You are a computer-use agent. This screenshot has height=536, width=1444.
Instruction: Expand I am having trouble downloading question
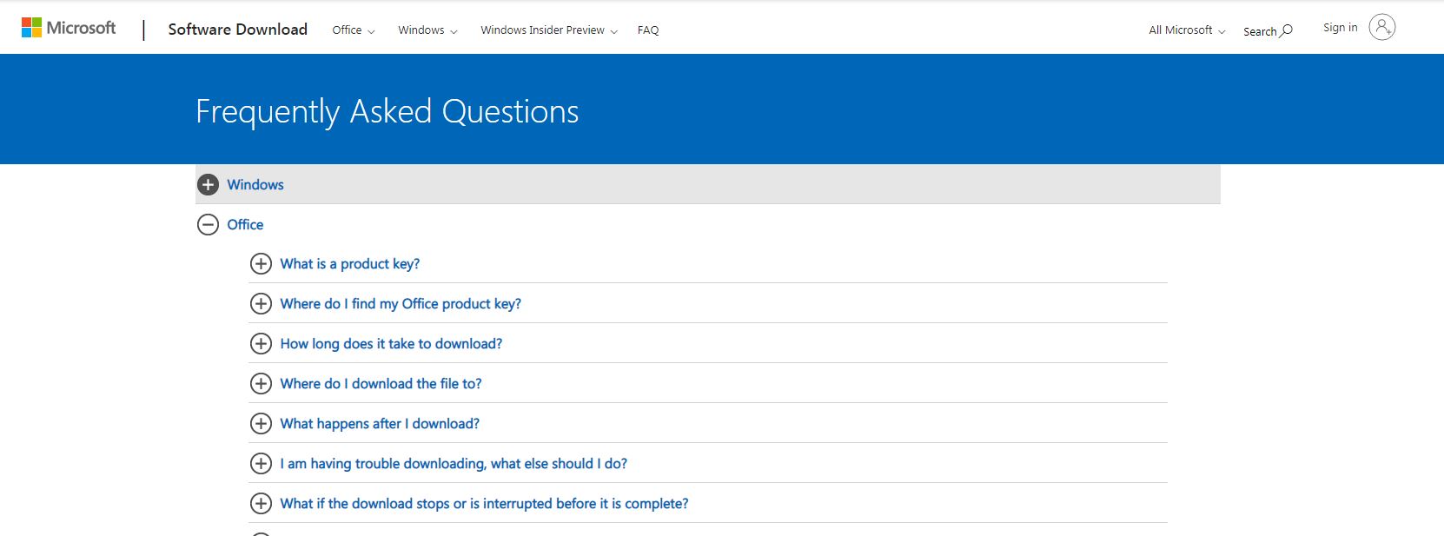click(x=454, y=464)
